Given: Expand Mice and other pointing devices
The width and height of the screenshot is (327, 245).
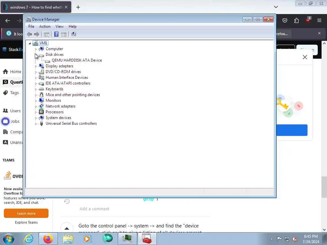Looking at the screenshot, I should pos(36,95).
